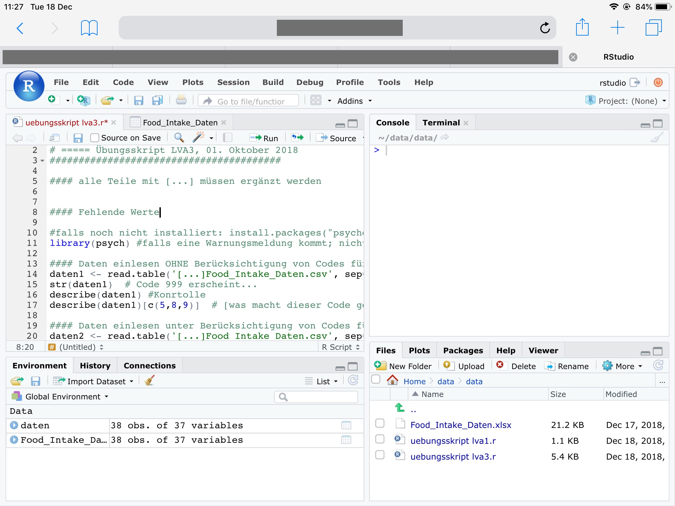The height and width of the screenshot is (506, 675).
Task: Open uebungsskript lva1.r from the Files pane
Action: (x=454, y=440)
